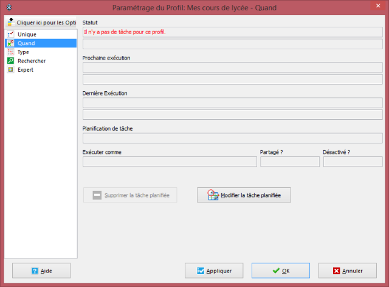Click the application icon in title bar
The image size is (389, 287).
pyautogui.click(x=7, y=7)
